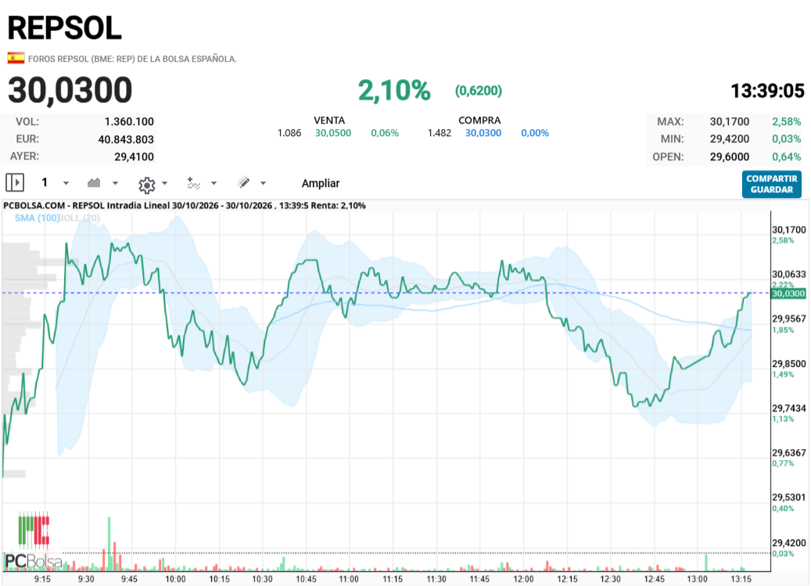This screenshot has width=811, height=586.
Task: Click the 29,8500 label on price axis
Action: point(789,364)
